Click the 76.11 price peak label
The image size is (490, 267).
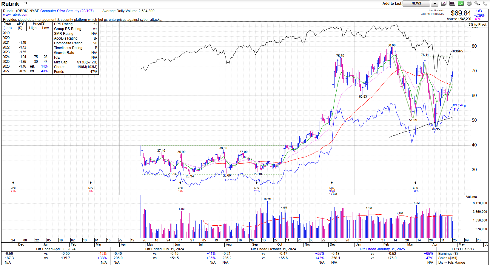pos(425,55)
